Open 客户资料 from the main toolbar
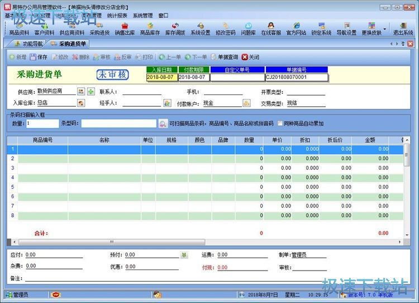 click(44, 29)
